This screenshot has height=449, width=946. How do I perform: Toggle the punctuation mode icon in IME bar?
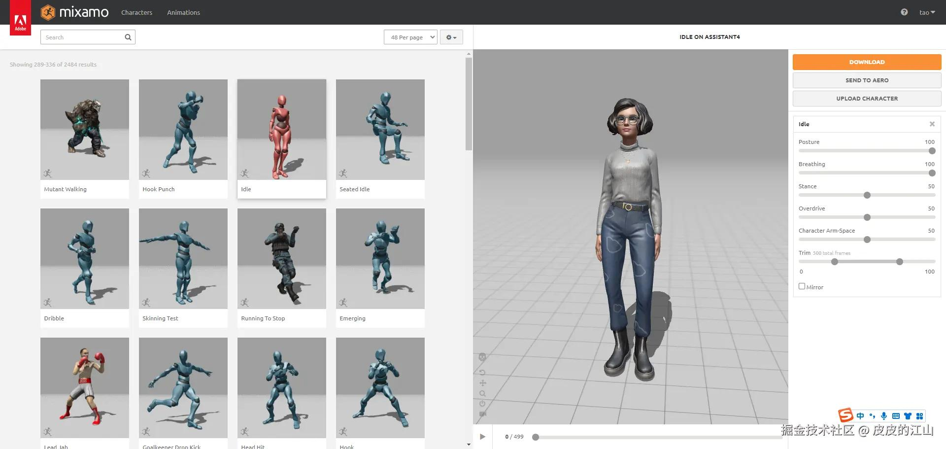872,416
